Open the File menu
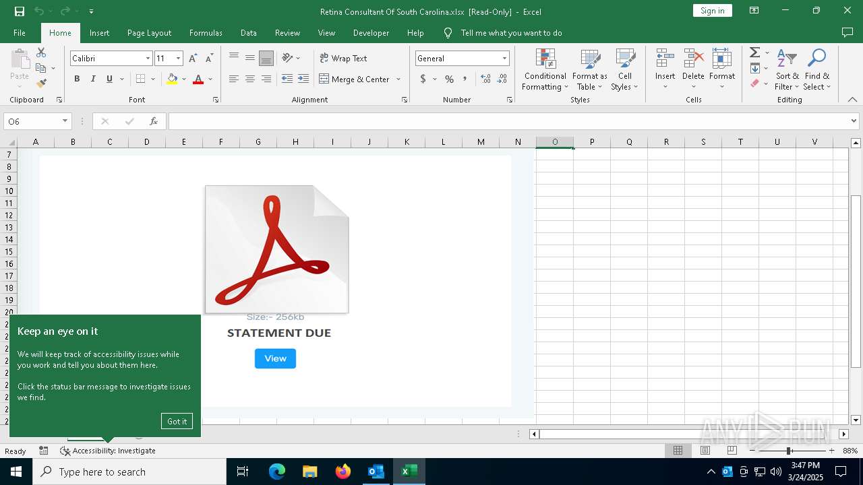This screenshot has width=863, height=485. (20, 33)
